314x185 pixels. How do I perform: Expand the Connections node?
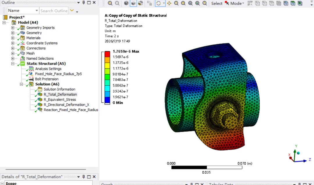tap(13, 48)
